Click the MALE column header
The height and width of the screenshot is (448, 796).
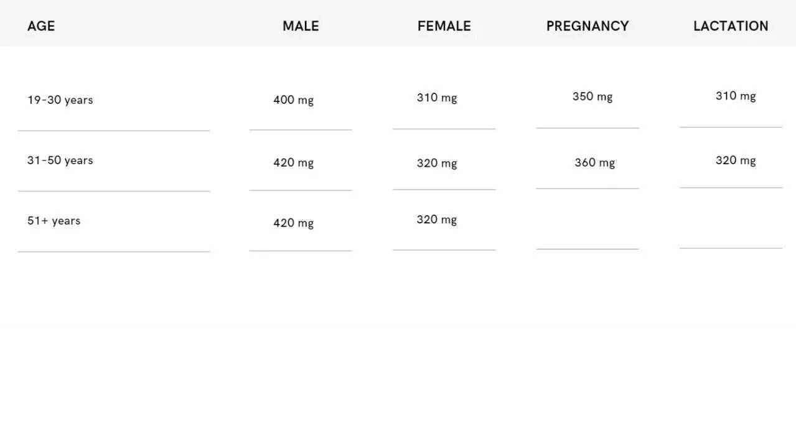[x=301, y=26]
